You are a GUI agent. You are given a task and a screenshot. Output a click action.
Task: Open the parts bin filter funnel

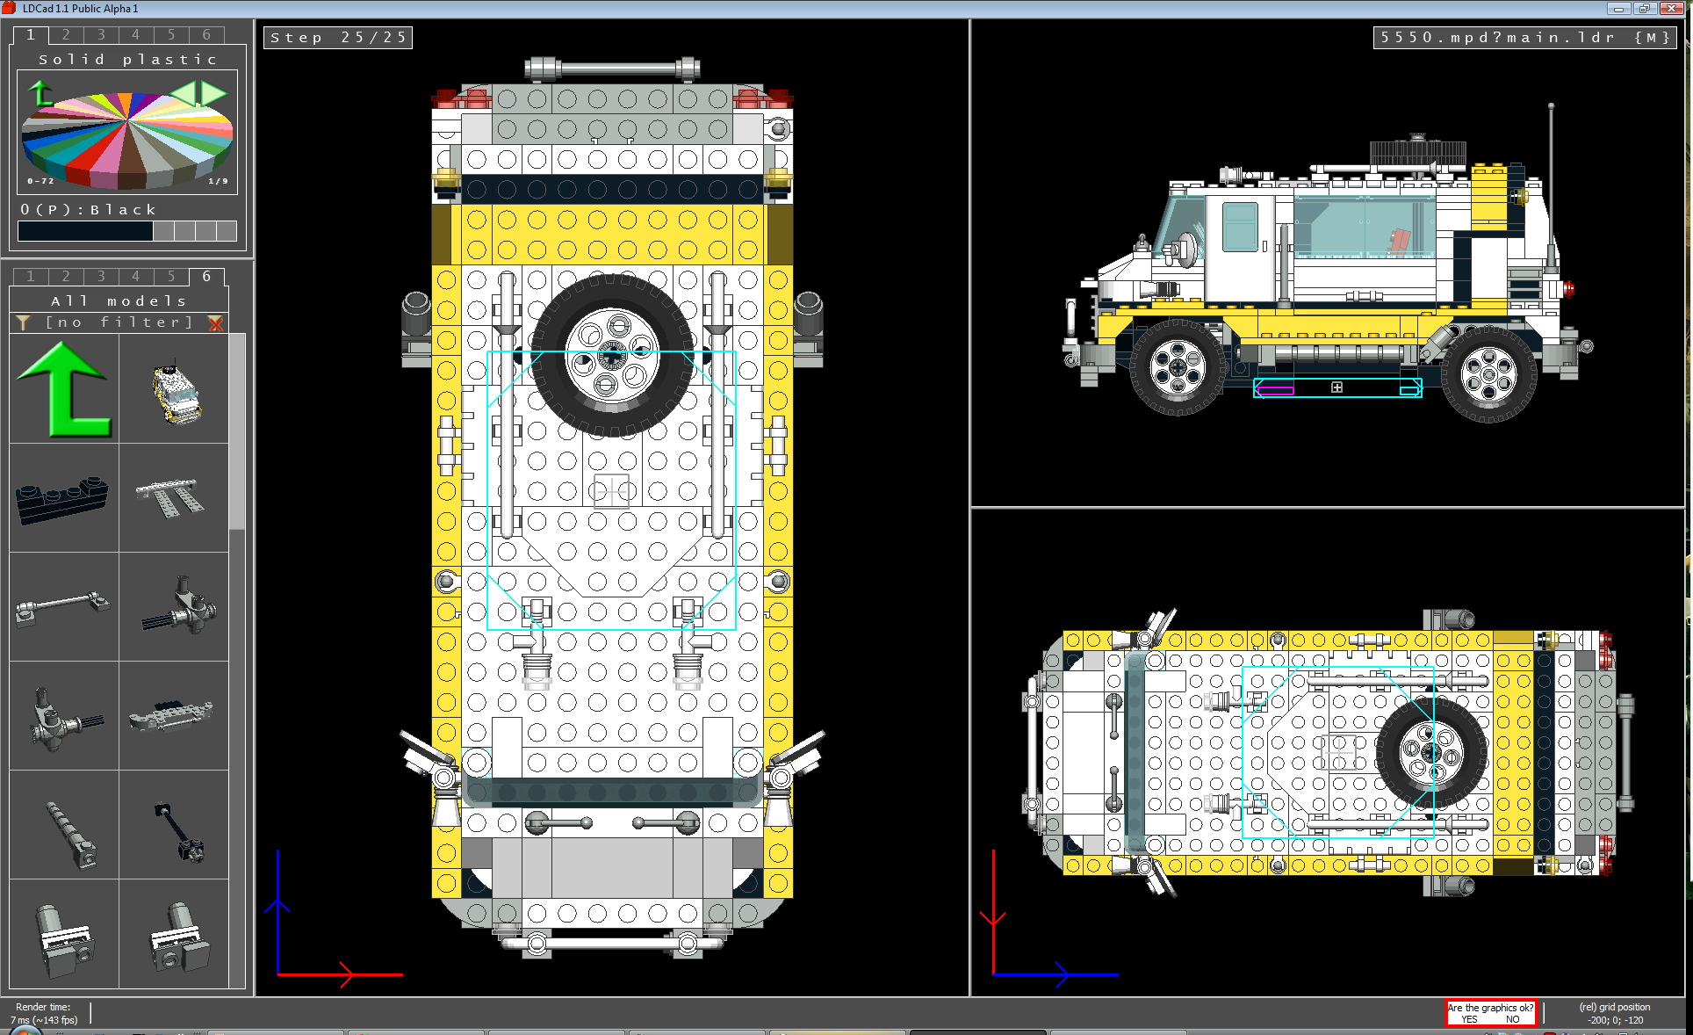coord(24,322)
